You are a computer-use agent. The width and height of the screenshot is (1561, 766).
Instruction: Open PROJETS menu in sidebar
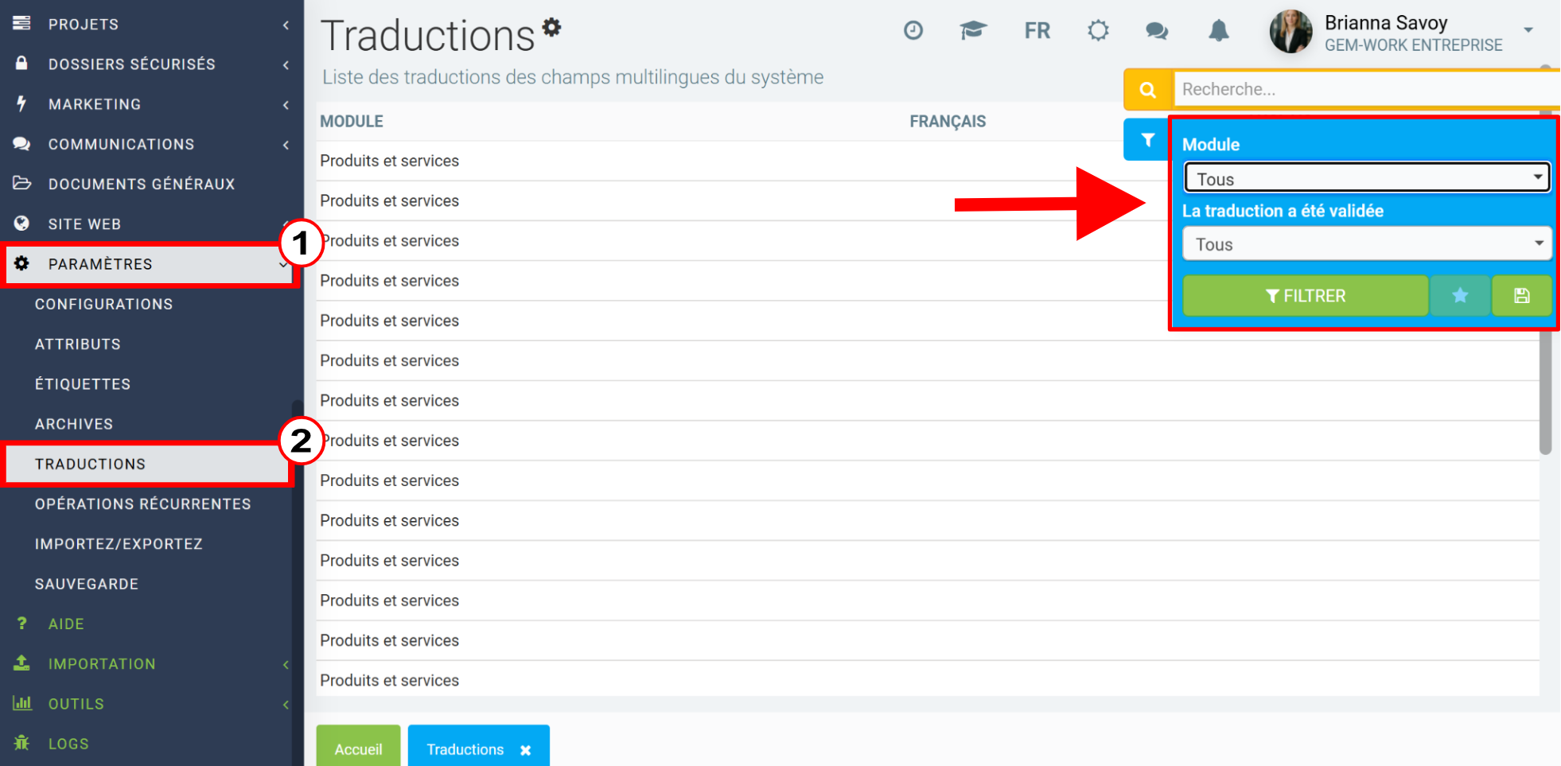(x=84, y=25)
